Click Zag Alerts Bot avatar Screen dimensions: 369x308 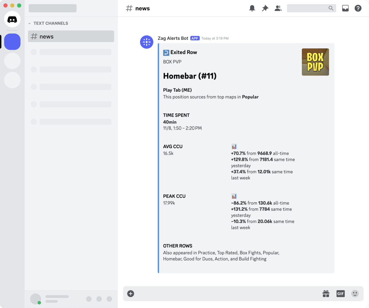pyautogui.click(x=147, y=42)
